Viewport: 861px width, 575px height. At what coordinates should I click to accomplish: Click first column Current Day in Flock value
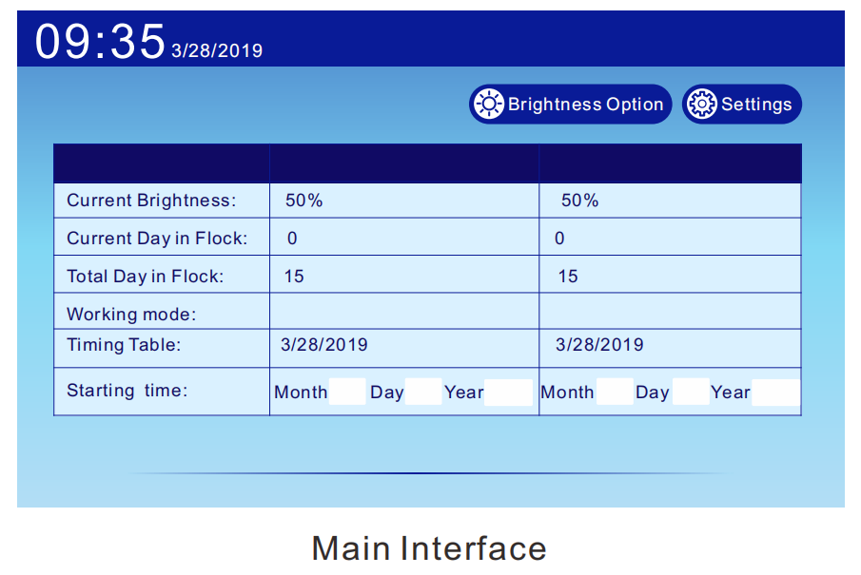tap(292, 239)
